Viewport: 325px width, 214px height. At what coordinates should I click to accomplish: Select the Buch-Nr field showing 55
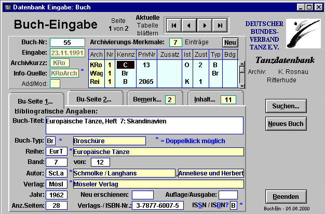point(67,42)
